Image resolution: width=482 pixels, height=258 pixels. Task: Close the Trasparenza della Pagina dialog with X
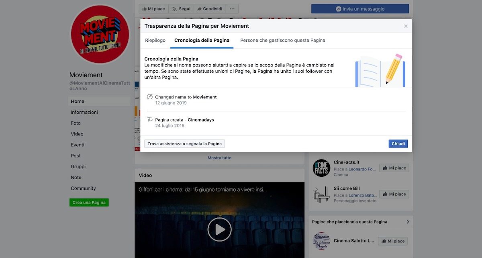coord(406,26)
